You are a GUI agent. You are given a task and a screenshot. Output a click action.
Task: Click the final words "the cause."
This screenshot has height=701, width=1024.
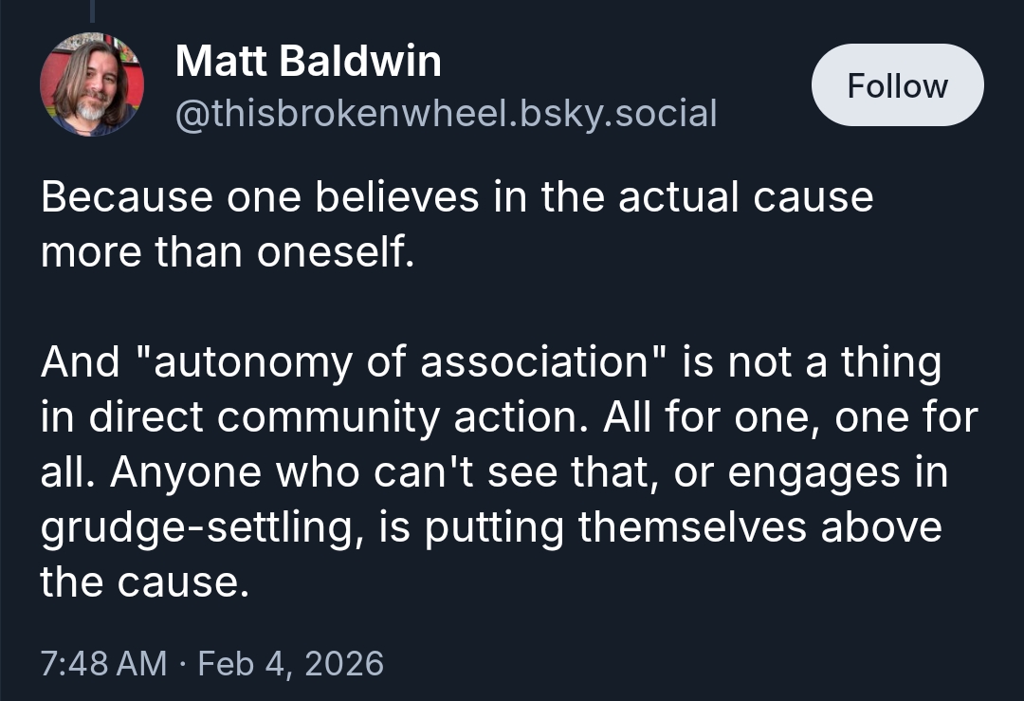click(144, 581)
